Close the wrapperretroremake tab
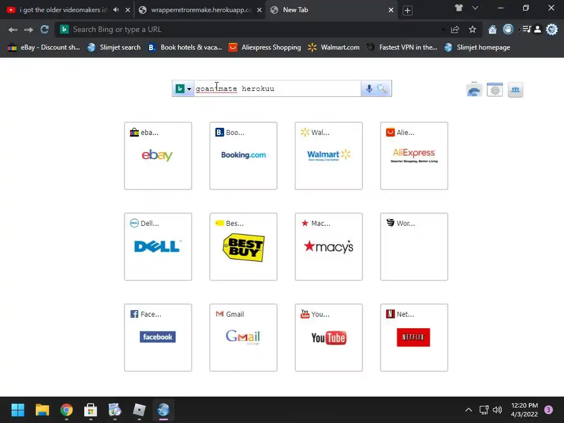The height and width of the screenshot is (423, 564). click(x=259, y=10)
